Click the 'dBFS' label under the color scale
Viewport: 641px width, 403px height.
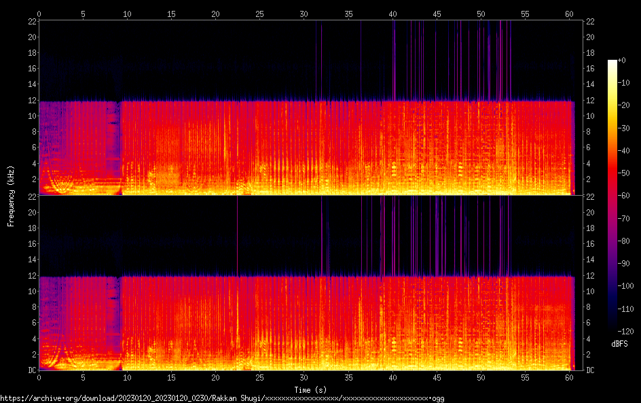[x=619, y=345]
